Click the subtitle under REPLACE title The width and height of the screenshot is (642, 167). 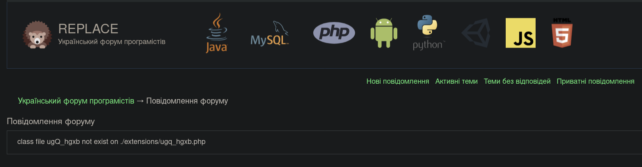click(112, 42)
